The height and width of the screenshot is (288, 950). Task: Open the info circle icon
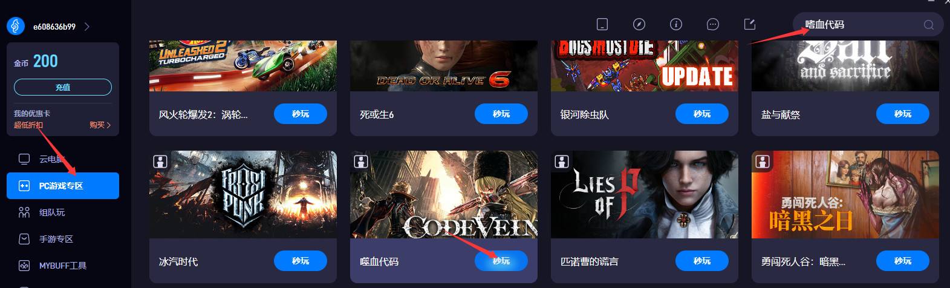676,24
